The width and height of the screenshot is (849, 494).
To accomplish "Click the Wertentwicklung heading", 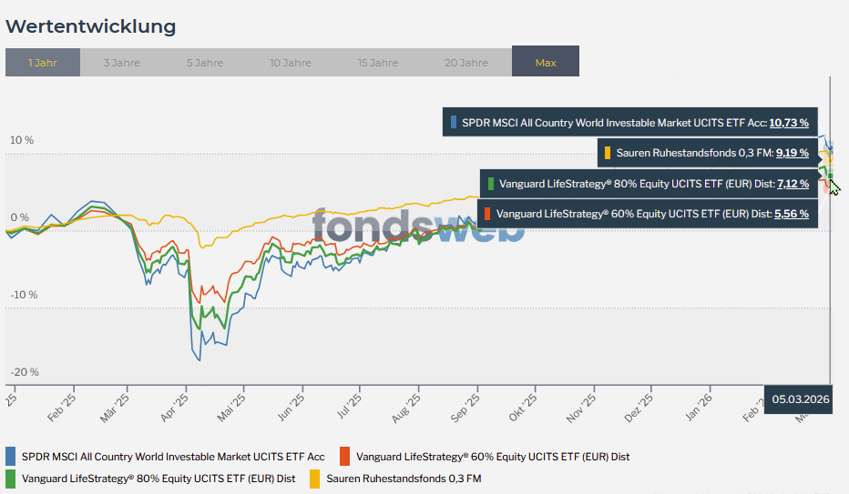I will coord(91,26).
